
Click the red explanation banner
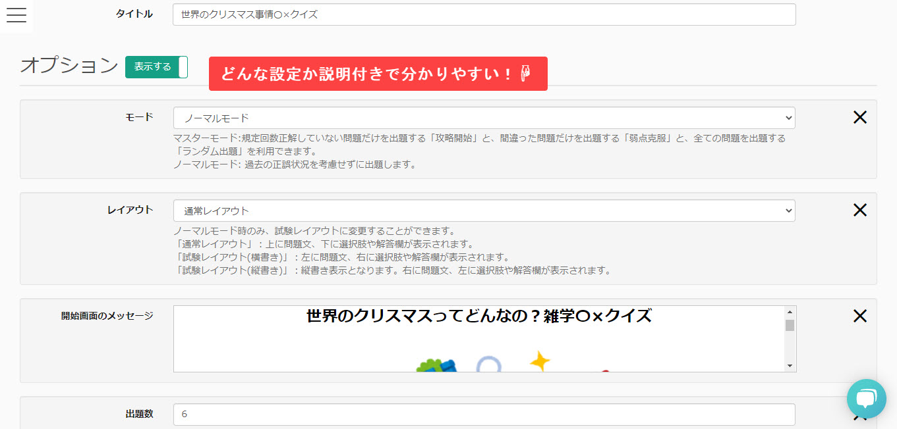pyautogui.click(x=378, y=74)
